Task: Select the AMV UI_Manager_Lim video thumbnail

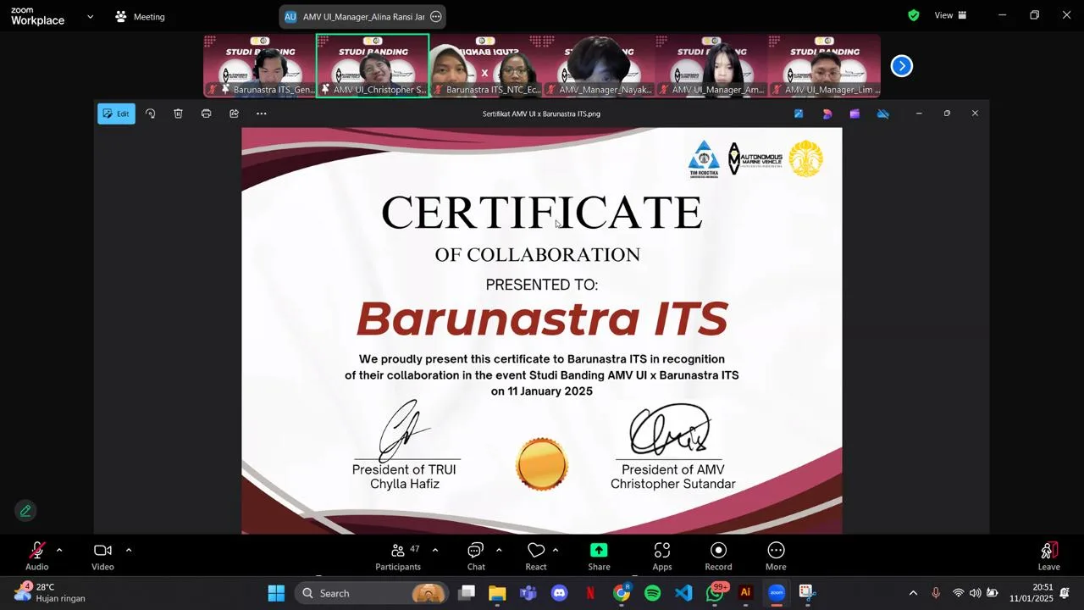Action: 824,66
